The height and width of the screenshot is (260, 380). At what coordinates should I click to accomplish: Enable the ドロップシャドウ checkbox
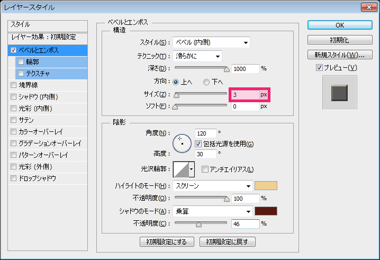(x=13, y=178)
